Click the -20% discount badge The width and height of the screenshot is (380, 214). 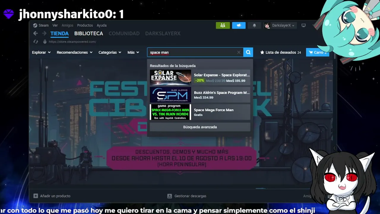tap(199, 81)
